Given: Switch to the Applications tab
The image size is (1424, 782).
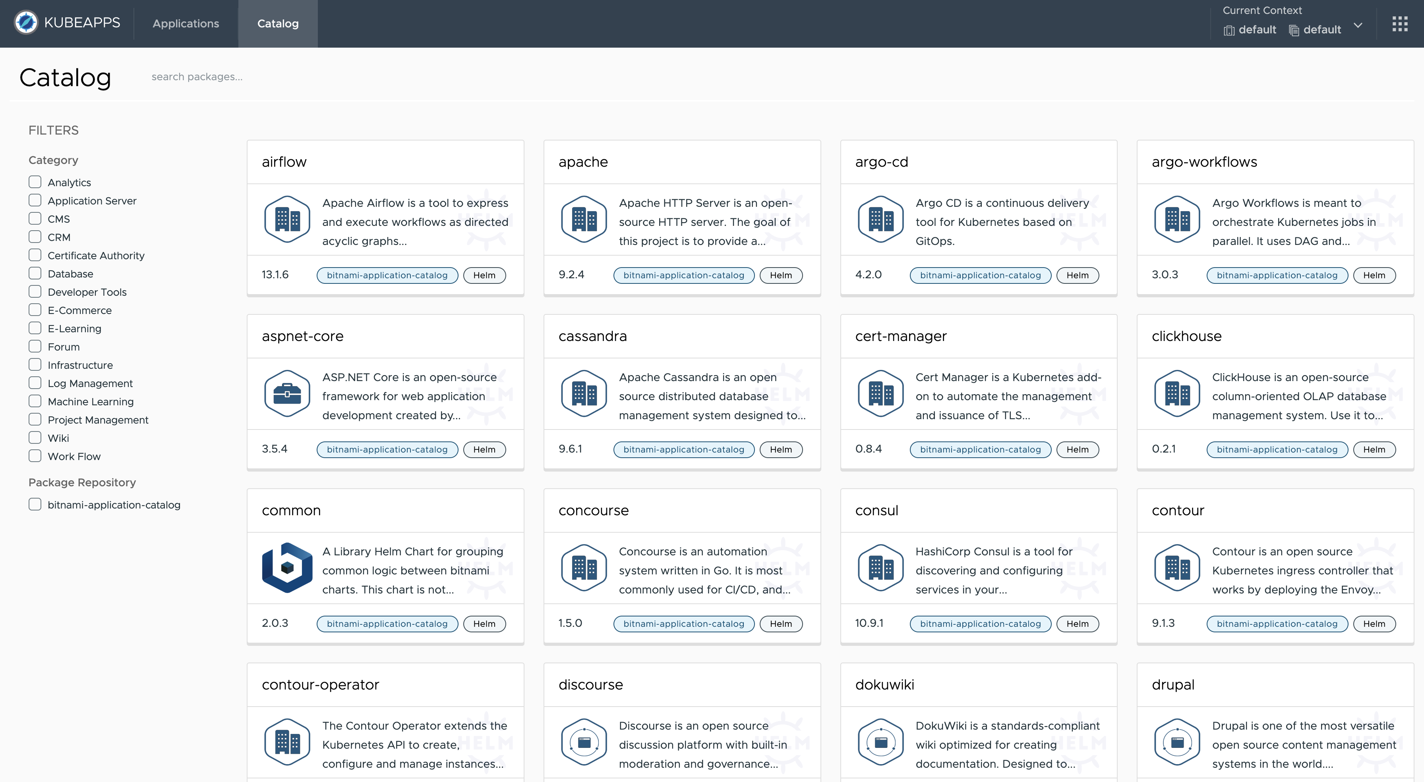Looking at the screenshot, I should 186,24.
